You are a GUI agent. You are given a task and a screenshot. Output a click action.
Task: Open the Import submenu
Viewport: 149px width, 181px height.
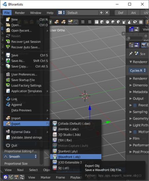(26, 118)
